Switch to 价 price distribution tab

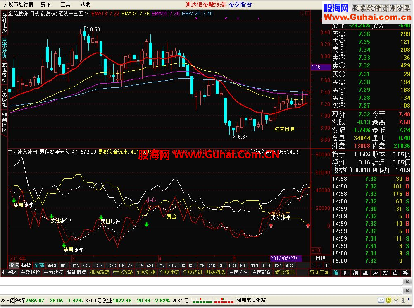pyautogui.click(x=345, y=272)
